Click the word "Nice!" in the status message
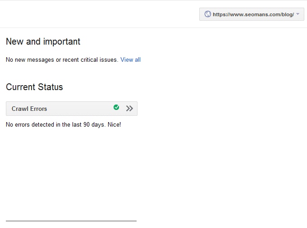 tap(113, 124)
